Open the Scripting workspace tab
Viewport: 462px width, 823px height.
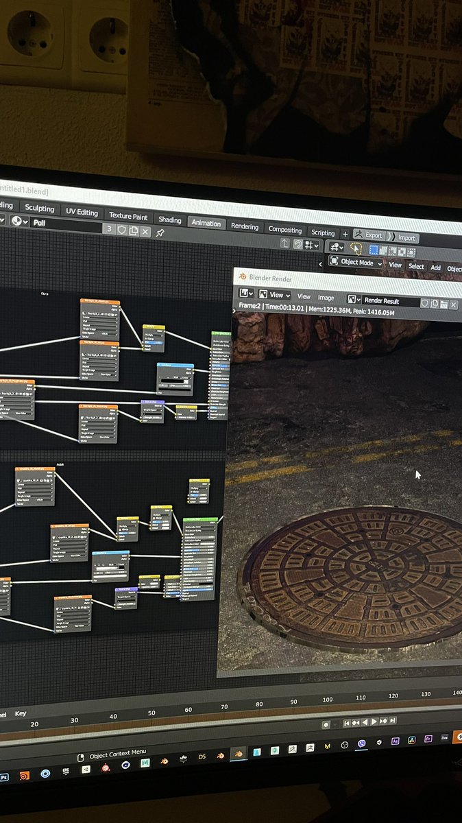click(323, 232)
